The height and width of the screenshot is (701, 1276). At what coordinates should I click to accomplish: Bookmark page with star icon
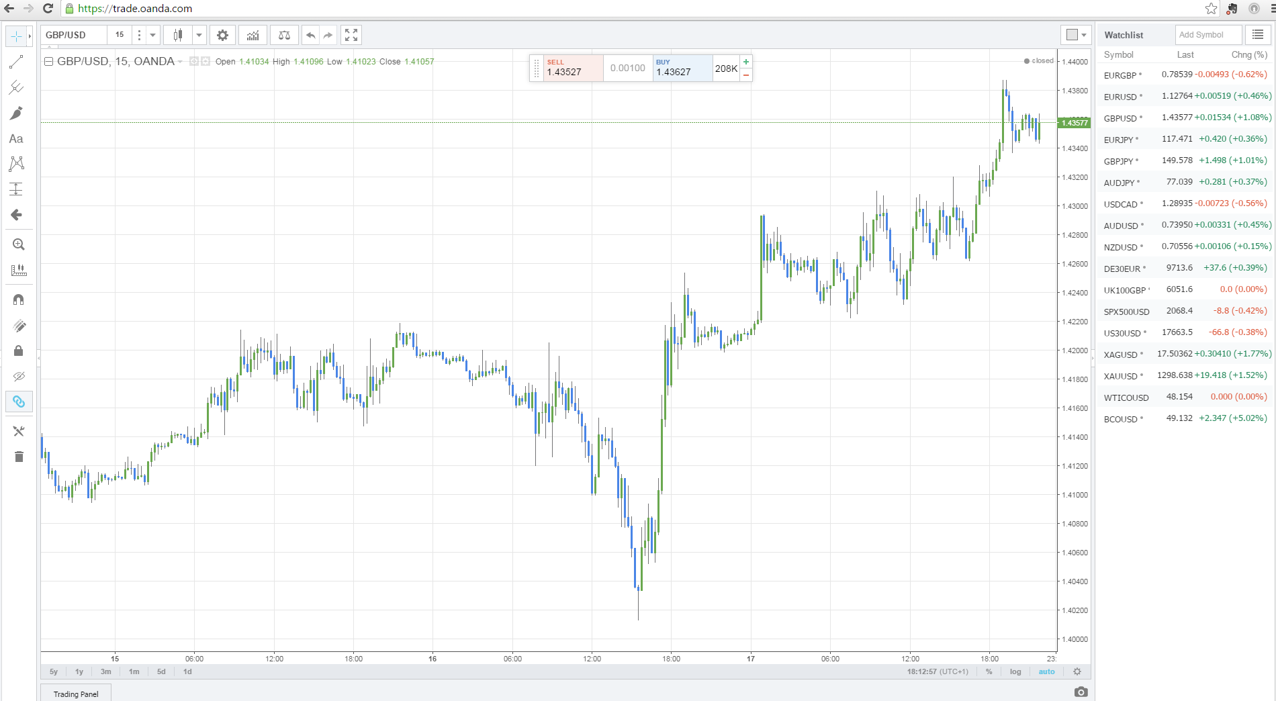1211,8
